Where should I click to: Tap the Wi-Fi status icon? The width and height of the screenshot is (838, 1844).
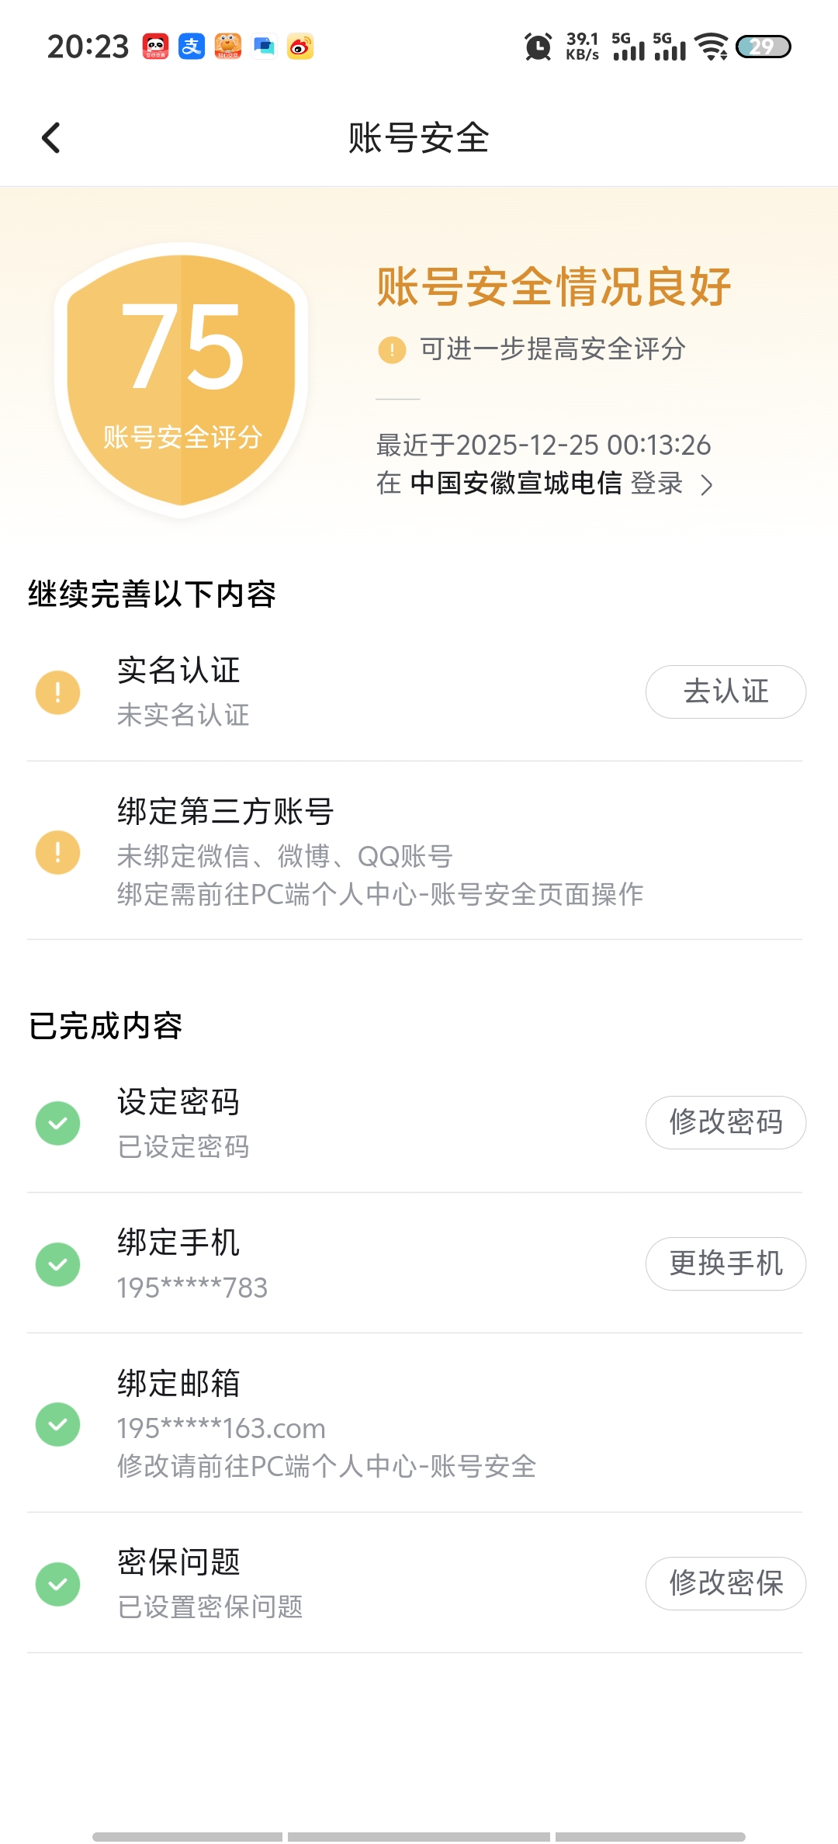tap(711, 47)
